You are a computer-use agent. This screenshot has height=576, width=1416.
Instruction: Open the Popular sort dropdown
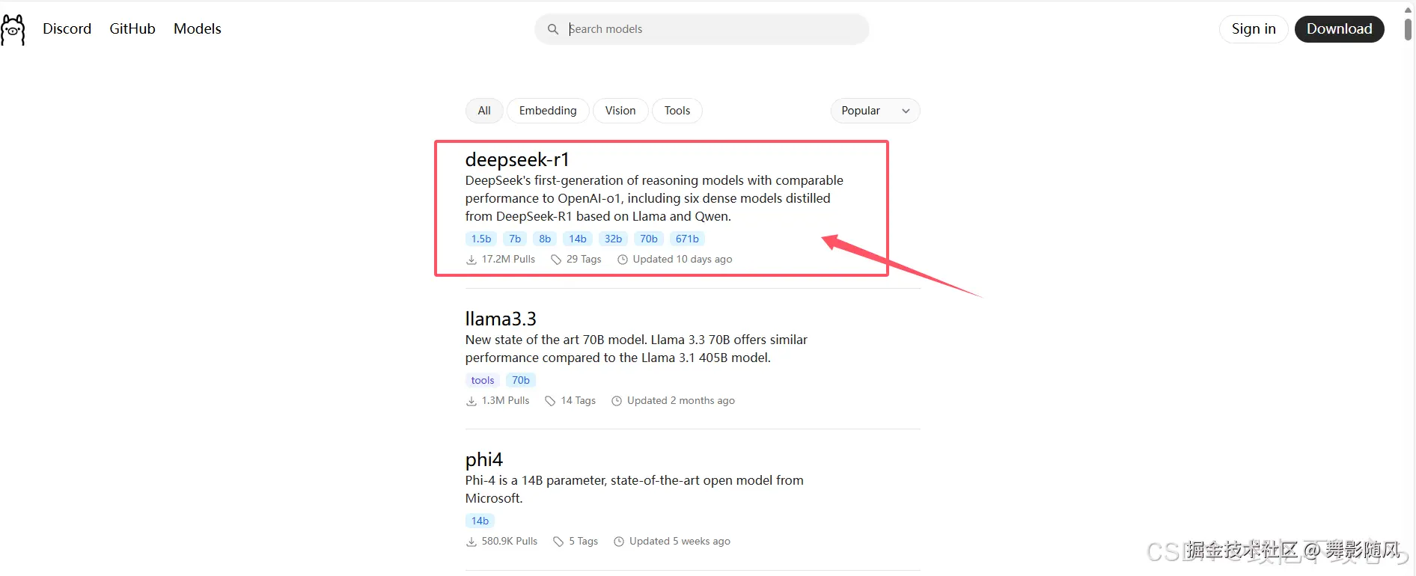pos(875,111)
